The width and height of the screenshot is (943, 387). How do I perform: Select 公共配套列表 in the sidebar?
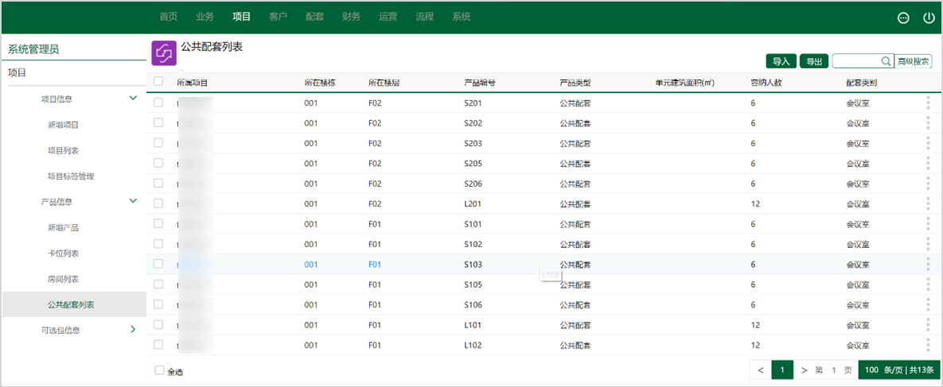pyautogui.click(x=75, y=304)
